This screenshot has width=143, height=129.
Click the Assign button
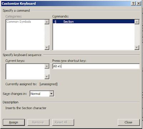pos(14,122)
